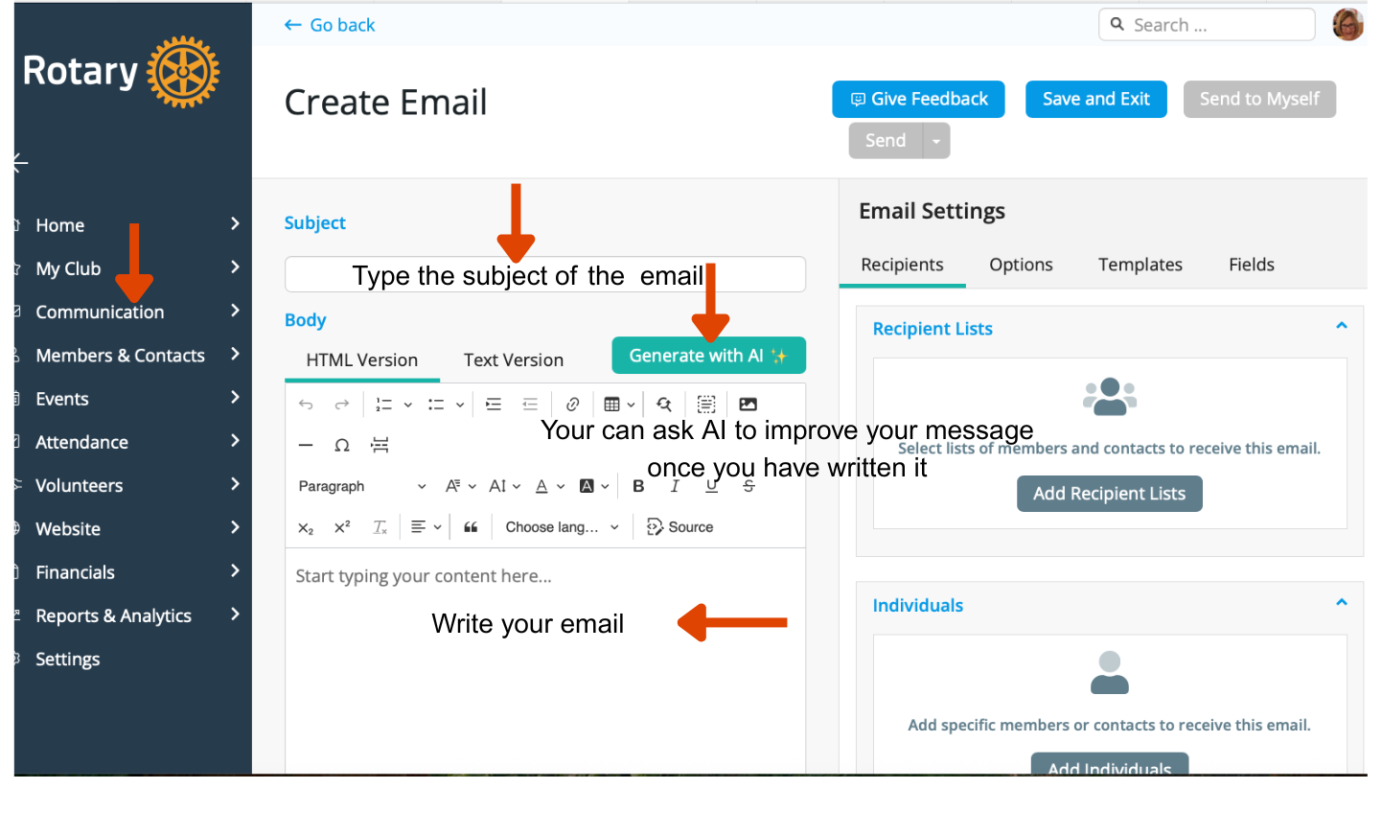Viewport: 1382px width, 835px height.
Task: Decrease indent of the paragraph
Action: [x=530, y=405]
